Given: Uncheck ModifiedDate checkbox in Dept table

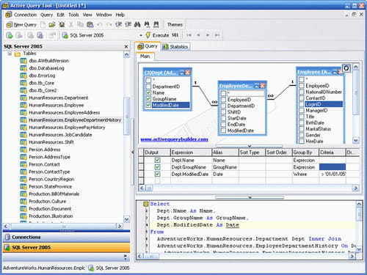Looking at the screenshot, I should coord(148,105).
